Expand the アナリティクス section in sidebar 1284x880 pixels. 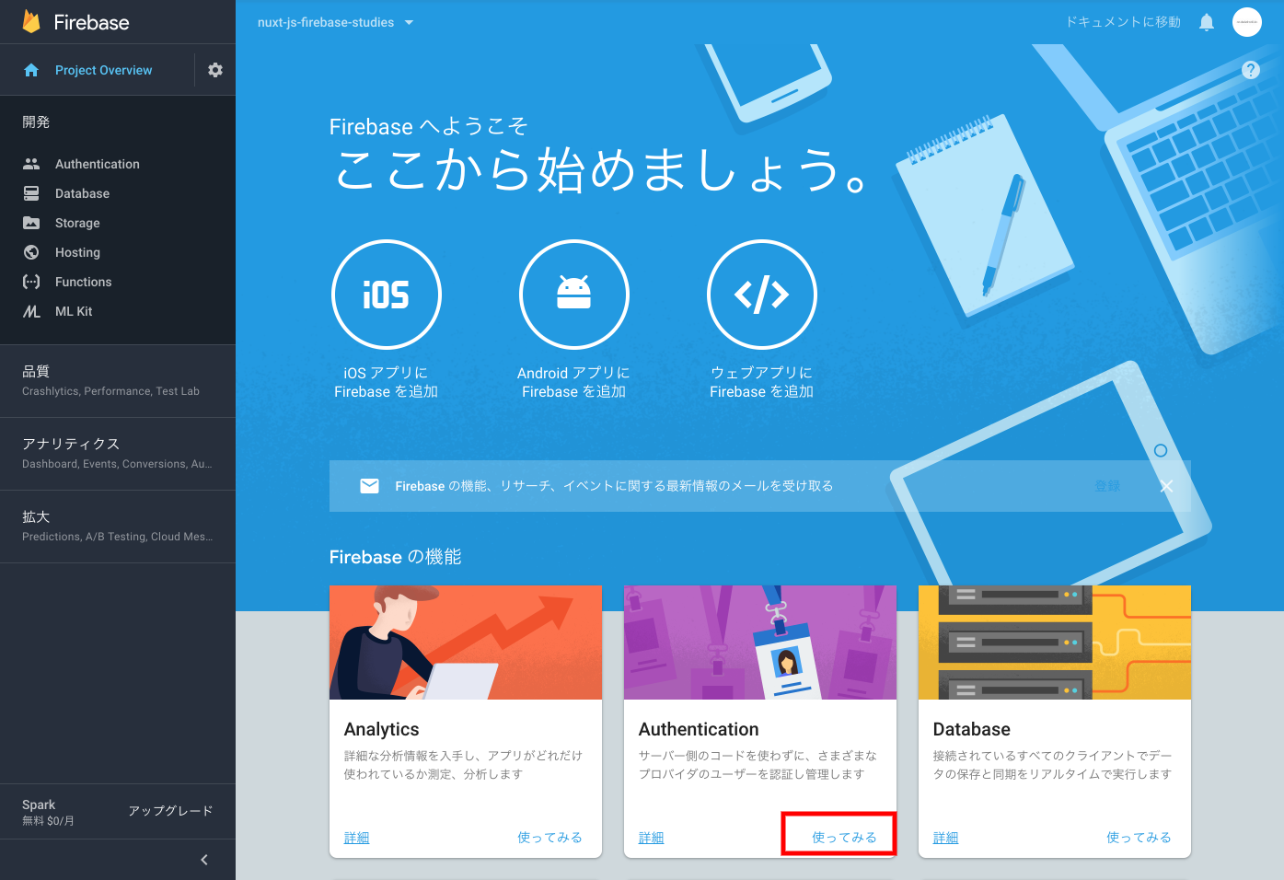118,454
